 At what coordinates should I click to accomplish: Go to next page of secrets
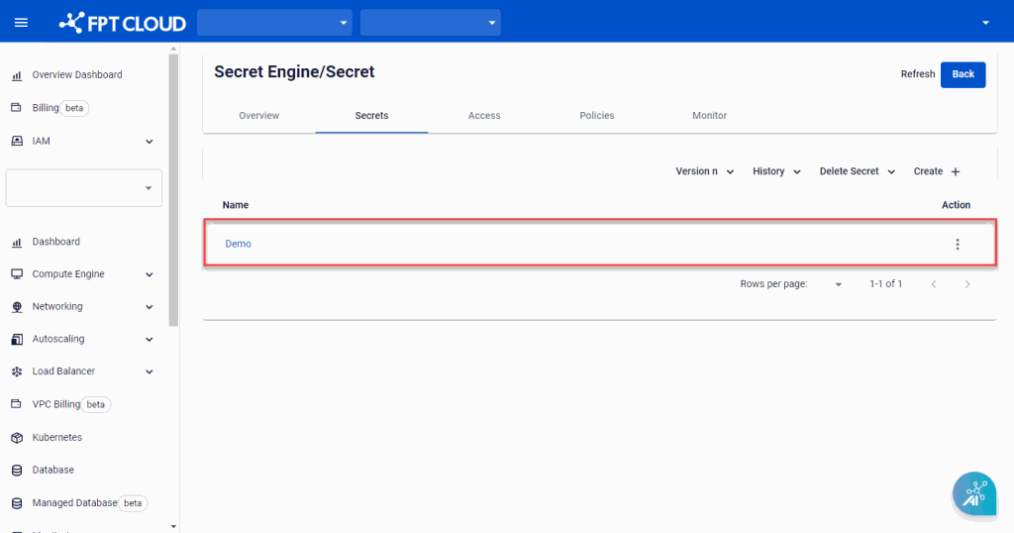pos(966,284)
